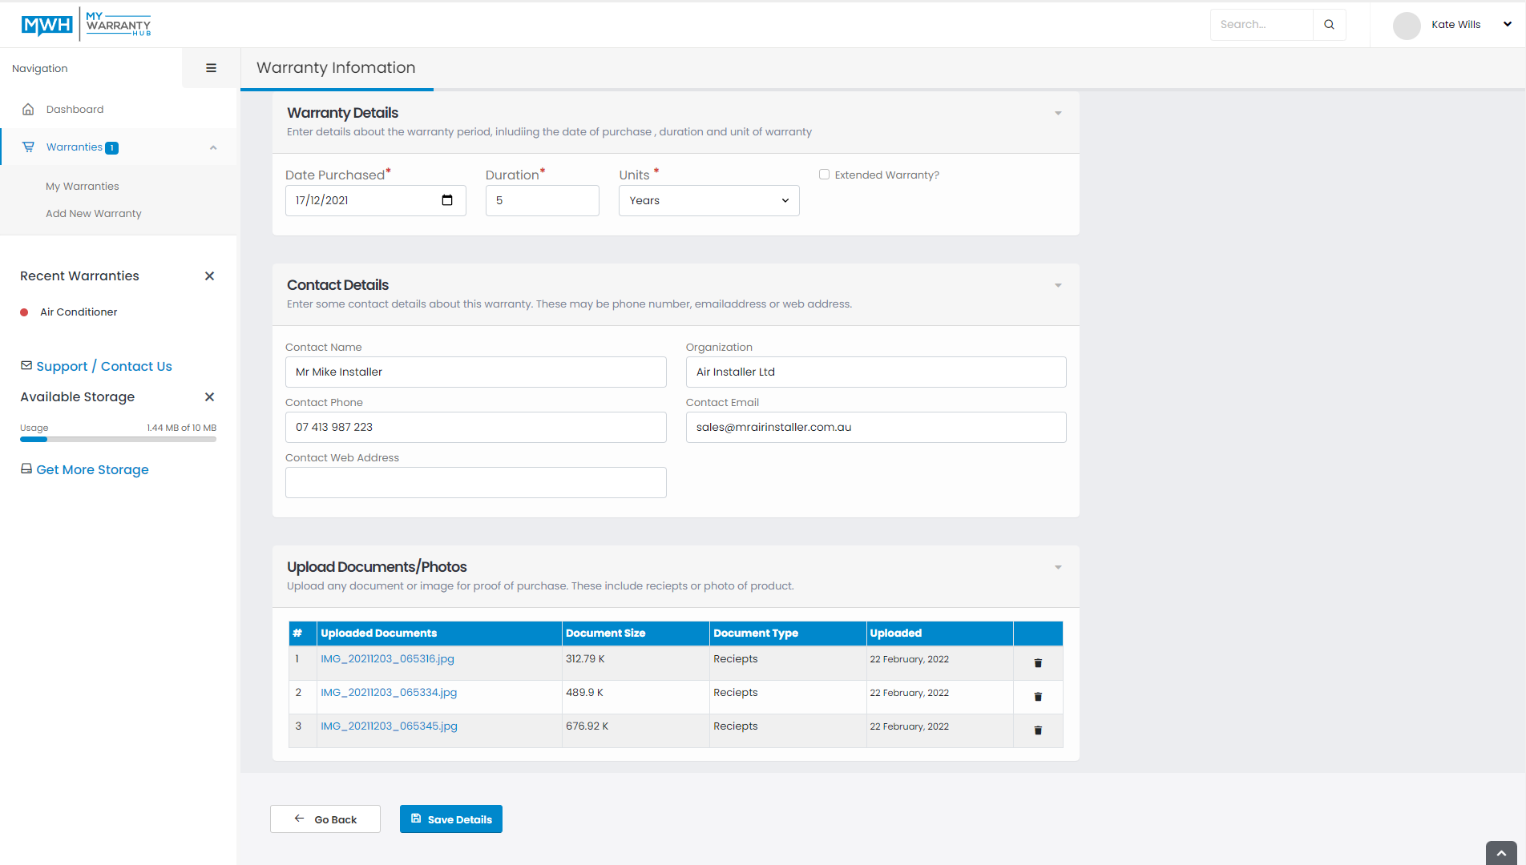Click the Uploaded Documents column header
This screenshot has width=1526, height=865.
click(439, 633)
